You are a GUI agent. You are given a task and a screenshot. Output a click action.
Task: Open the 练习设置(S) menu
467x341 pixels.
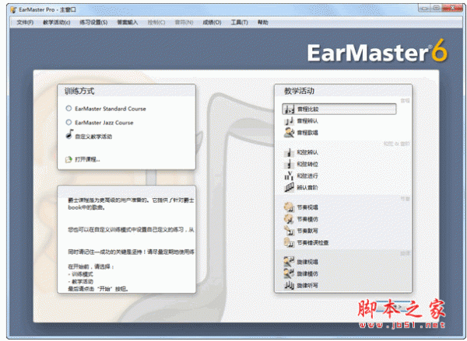[x=93, y=23]
